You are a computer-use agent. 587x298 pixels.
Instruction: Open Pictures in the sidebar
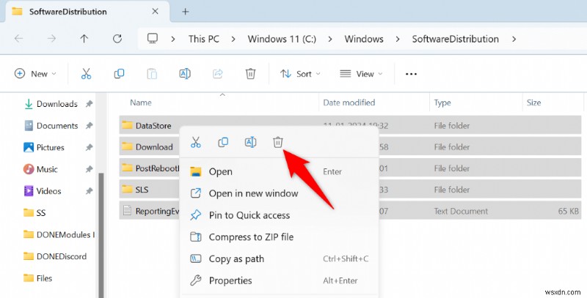[x=44, y=147]
